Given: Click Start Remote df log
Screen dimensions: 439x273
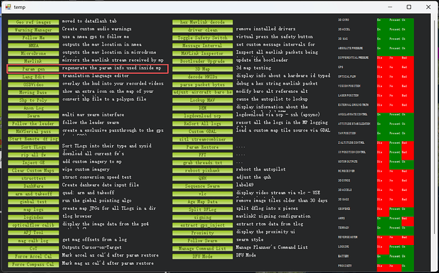Looking at the screenshot, I should pyautogui.click(x=33, y=139).
